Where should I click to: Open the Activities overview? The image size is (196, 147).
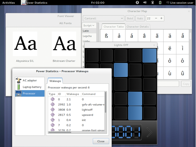(x=8, y=3)
